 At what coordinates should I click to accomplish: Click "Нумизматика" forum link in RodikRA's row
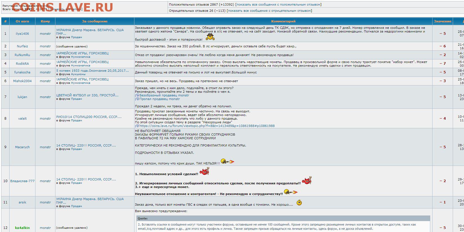81,66
